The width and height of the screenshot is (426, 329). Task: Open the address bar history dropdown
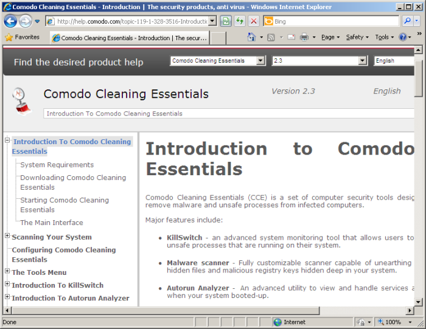(x=212, y=21)
